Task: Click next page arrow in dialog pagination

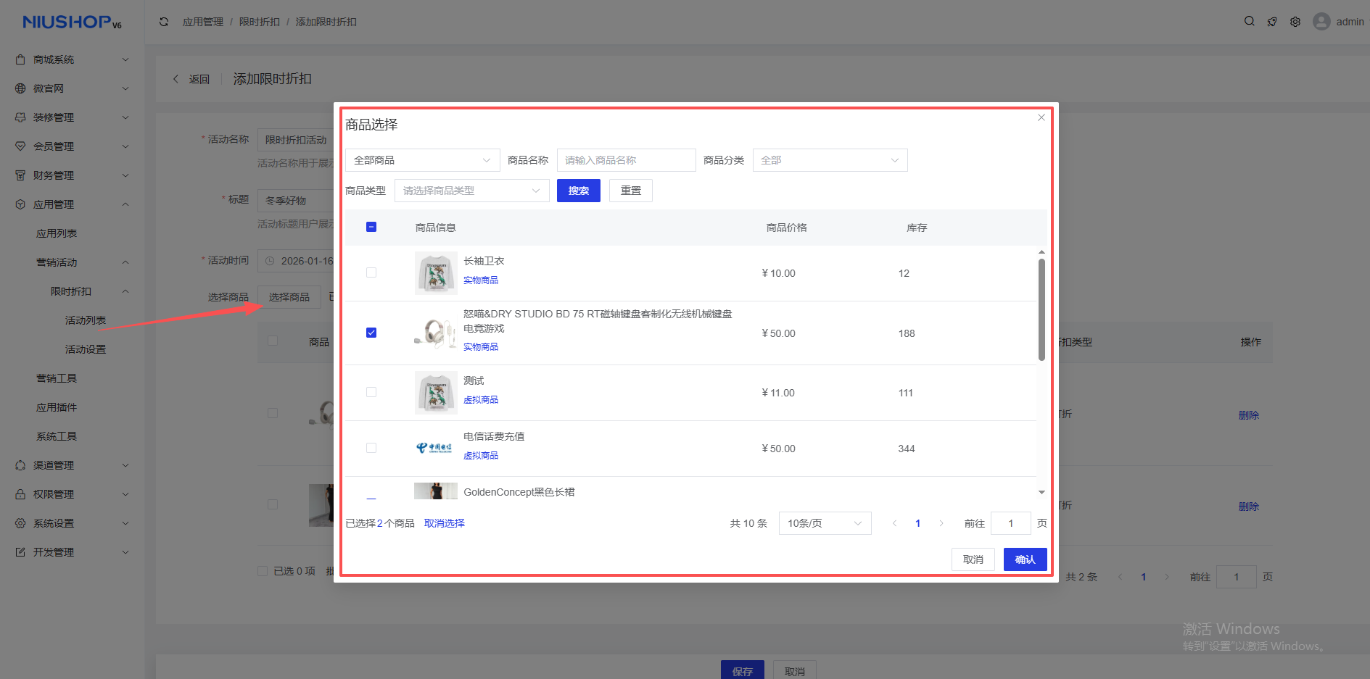Action: 941,523
